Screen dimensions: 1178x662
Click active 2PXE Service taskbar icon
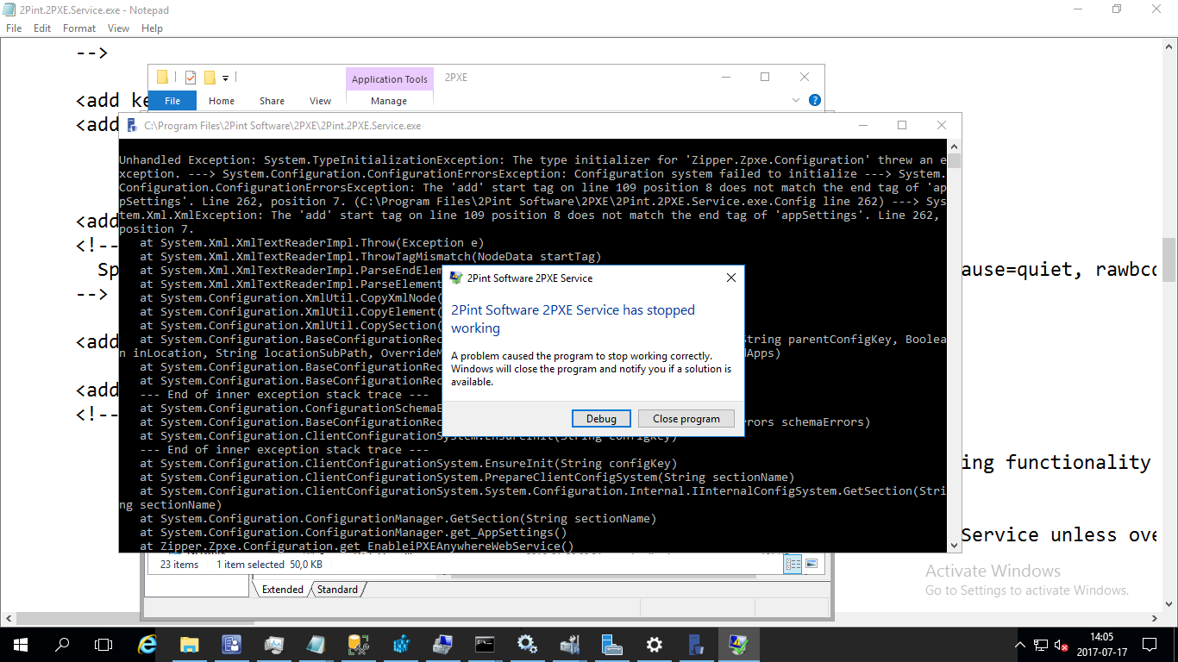[739, 645]
